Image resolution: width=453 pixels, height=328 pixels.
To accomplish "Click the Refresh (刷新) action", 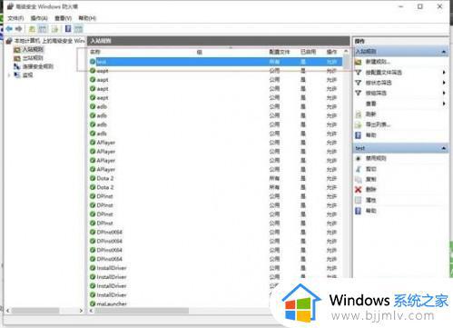I will pyautogui.click(x=370, y=114).
